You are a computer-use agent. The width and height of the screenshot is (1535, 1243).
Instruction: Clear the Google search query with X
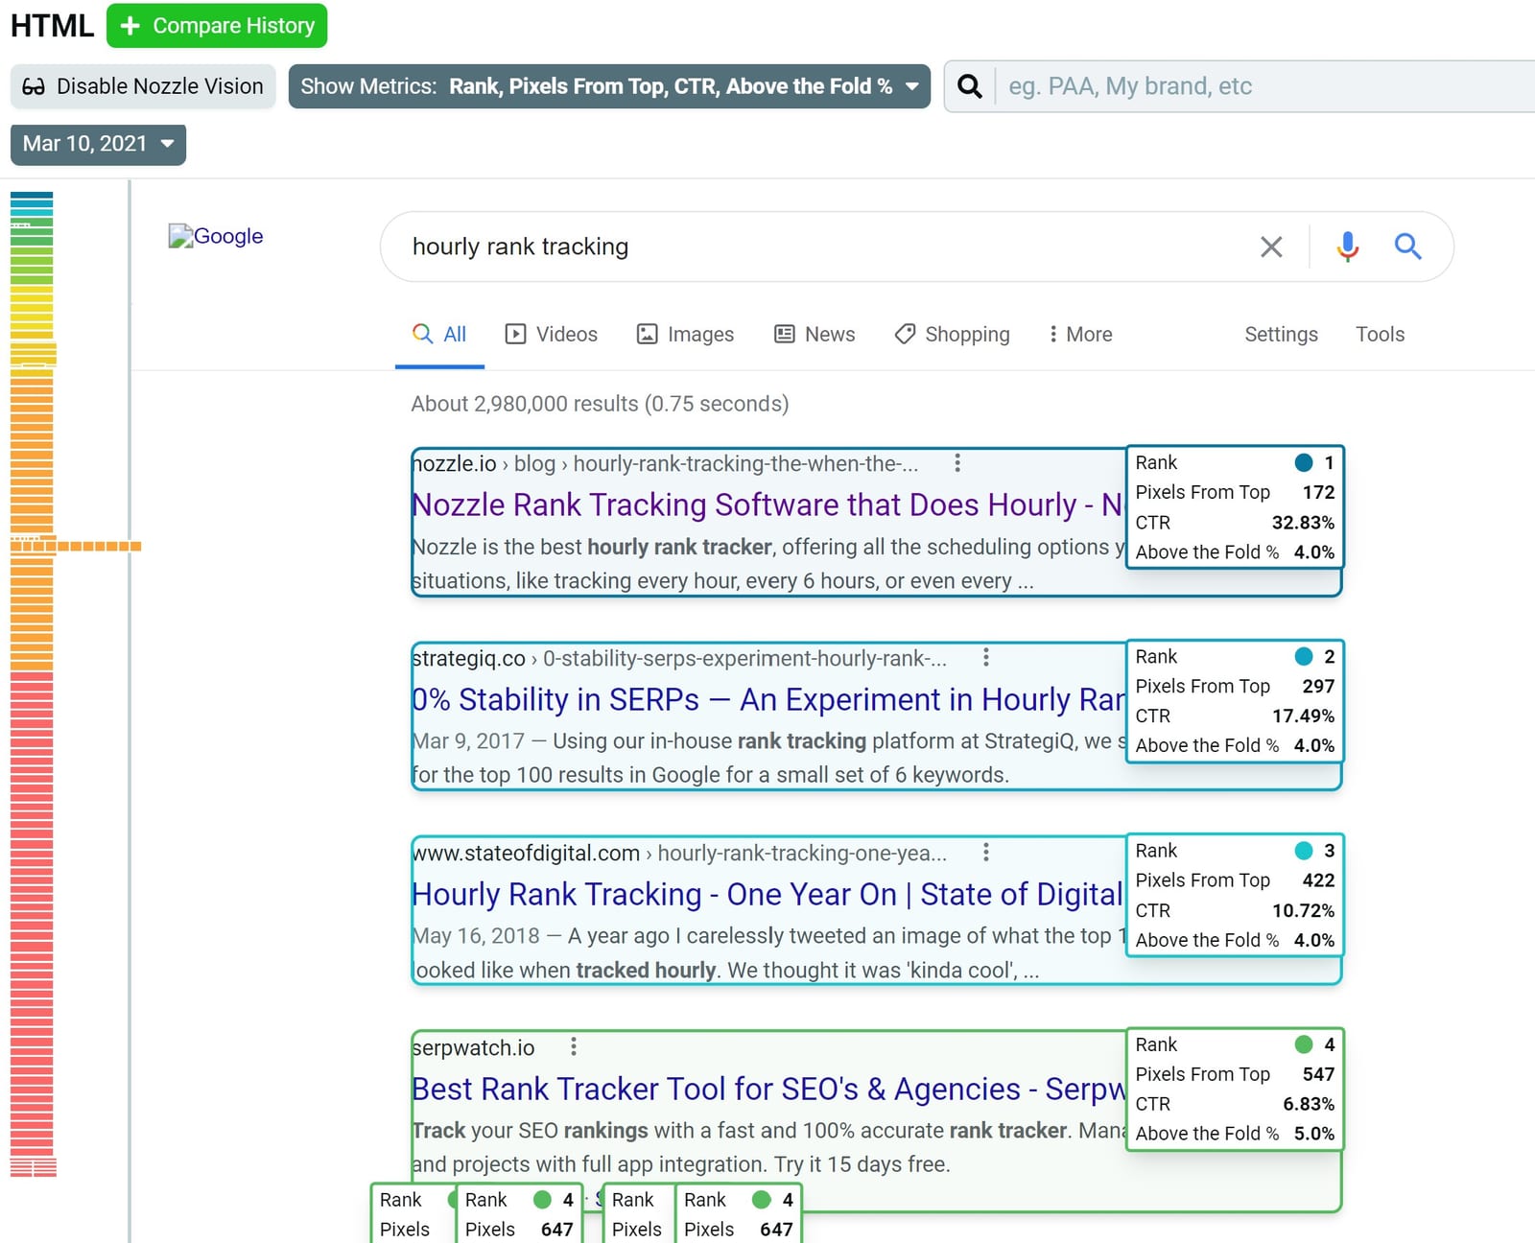tap(1271, 246)
